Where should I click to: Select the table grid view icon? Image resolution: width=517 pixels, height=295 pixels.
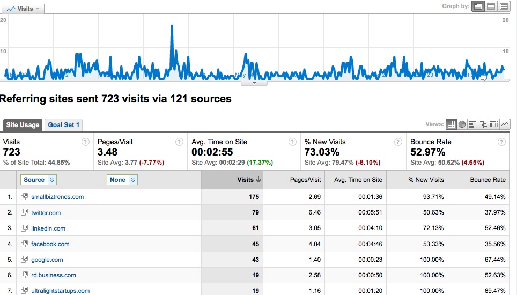pyautogui.click(x=451, y=124)
